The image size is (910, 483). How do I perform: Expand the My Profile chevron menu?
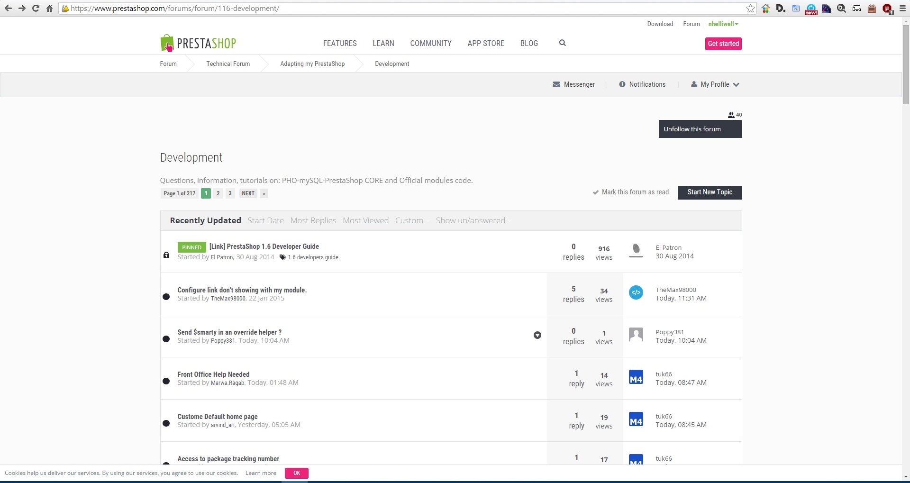736,85
